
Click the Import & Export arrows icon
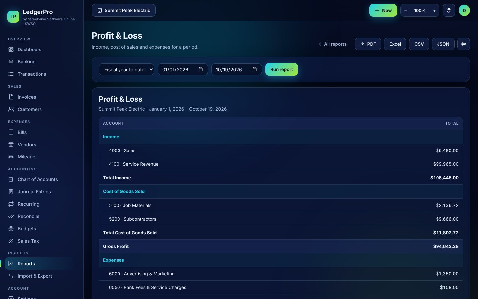click(11, 276)
